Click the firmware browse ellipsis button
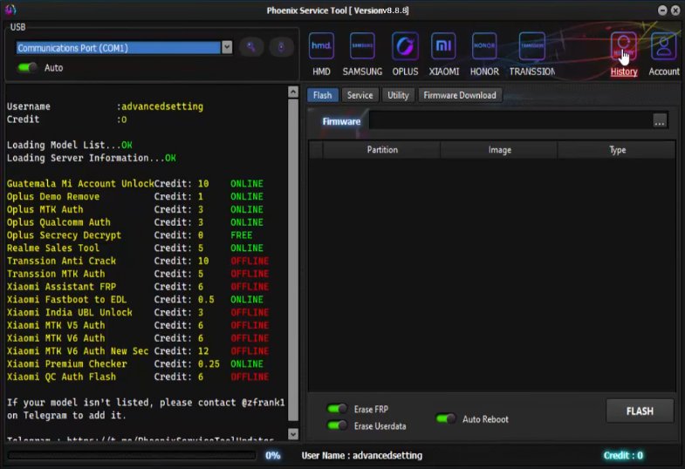The image size is (685, 469). 660,121
